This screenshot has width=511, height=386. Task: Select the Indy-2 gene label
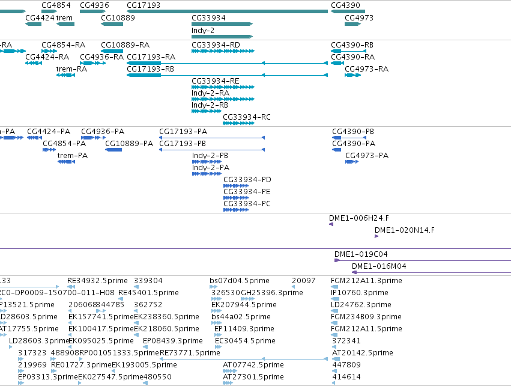point(203,31)
